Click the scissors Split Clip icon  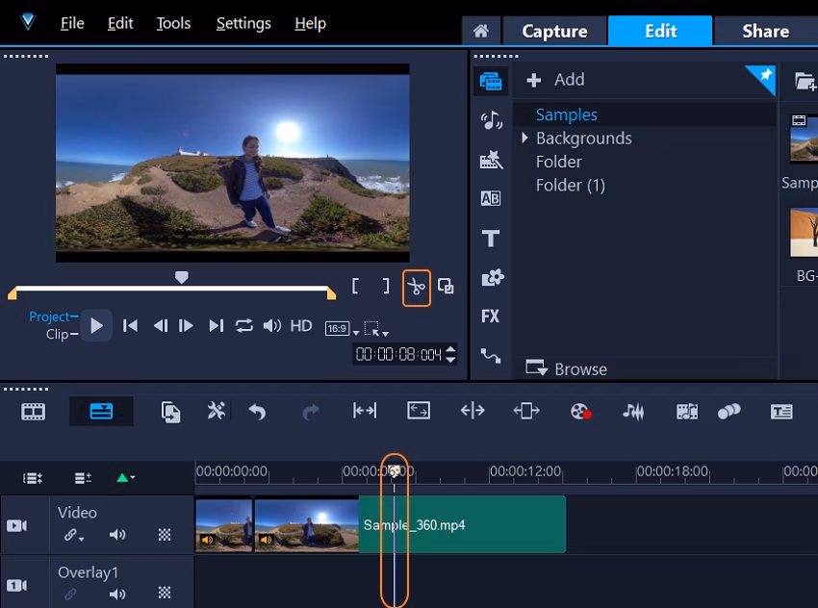416,287
